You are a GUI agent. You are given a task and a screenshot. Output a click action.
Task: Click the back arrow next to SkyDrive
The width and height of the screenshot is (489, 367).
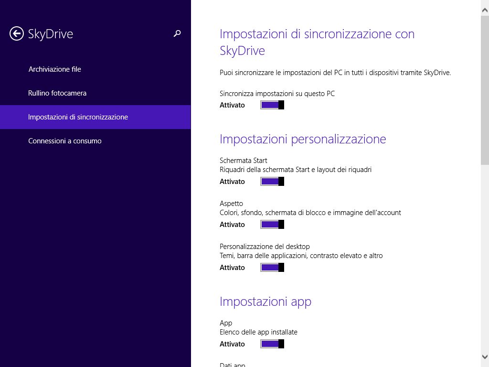tap(17, 33)
